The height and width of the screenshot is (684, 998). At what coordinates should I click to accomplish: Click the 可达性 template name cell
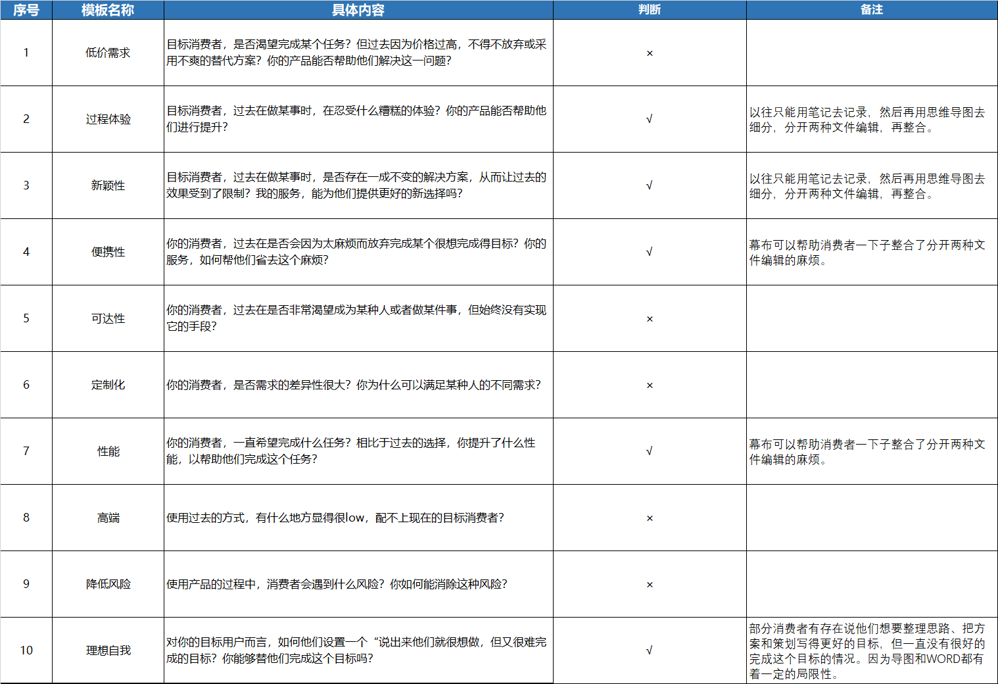108,318
